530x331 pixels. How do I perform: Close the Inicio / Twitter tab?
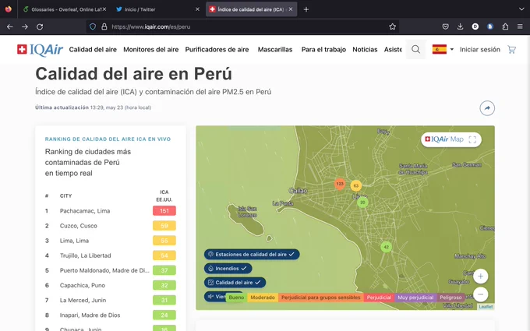coord(197,9)
